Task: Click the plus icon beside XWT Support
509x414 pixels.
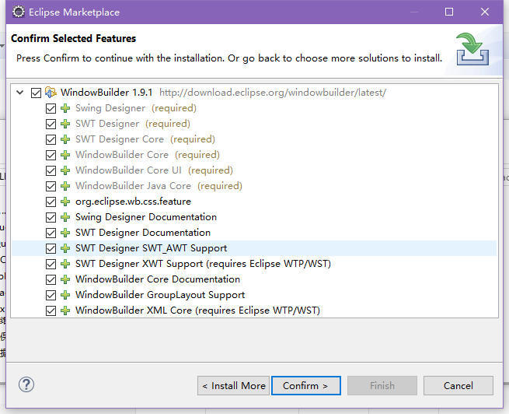Action: [65, 264]
